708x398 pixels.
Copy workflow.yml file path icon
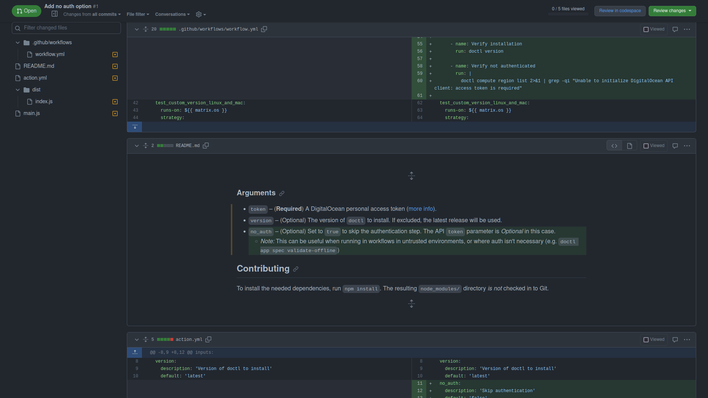pyautogui.click(x=264, y=29)
